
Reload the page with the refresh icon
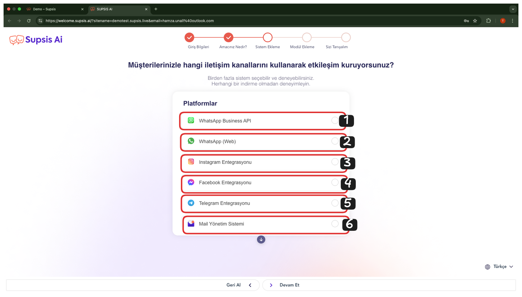[29, 21]
